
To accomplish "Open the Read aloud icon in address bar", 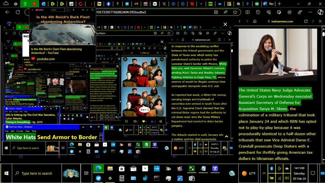I will click(x=226, y=12).
